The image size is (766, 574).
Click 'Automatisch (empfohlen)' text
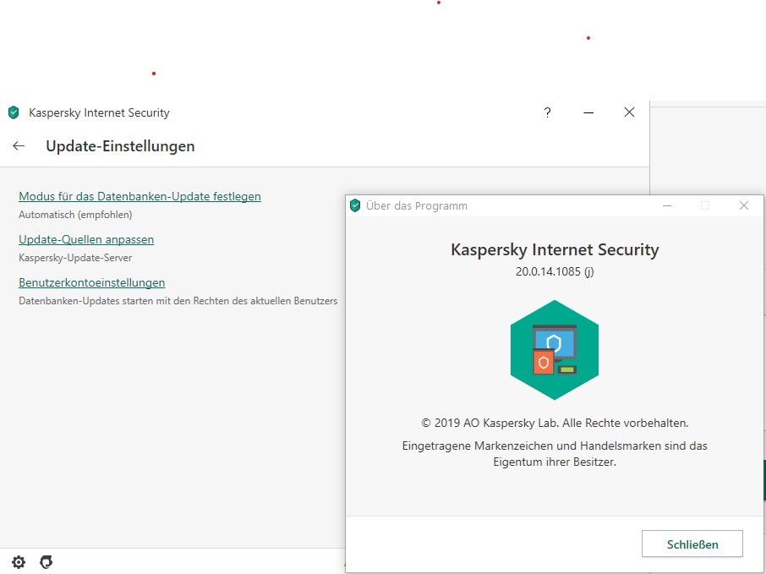(x=75, y=215)
